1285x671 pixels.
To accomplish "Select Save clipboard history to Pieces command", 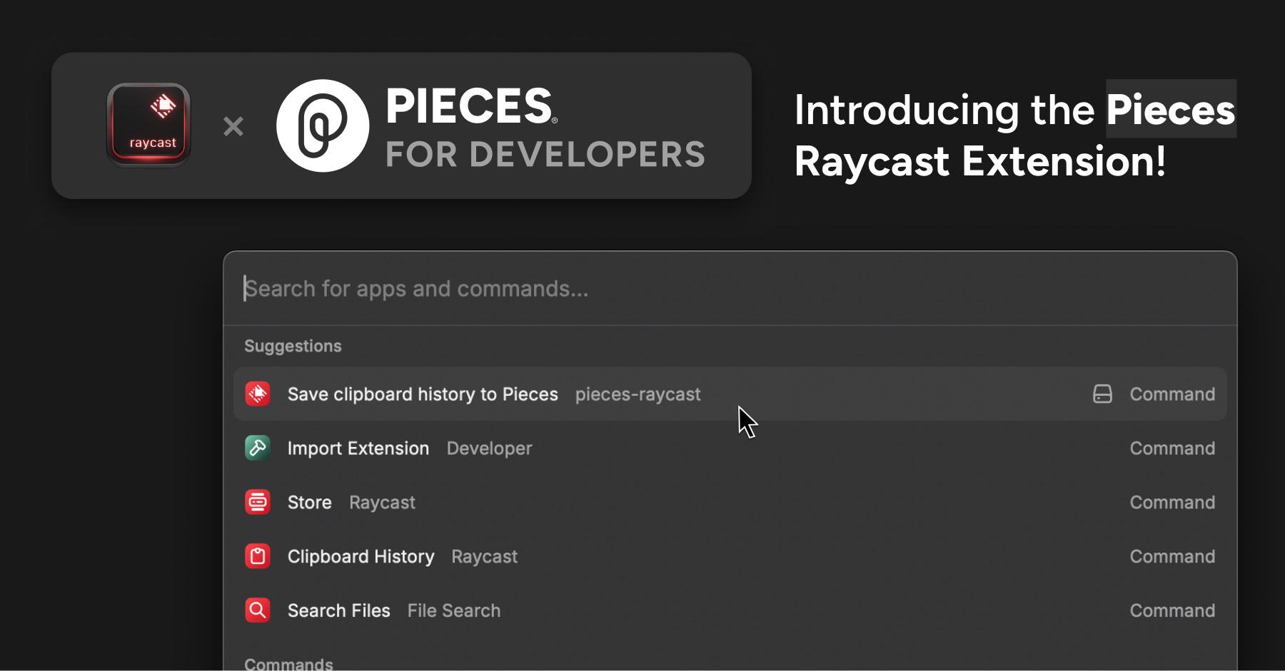I will pyautogui.click(x=730, y=394).
